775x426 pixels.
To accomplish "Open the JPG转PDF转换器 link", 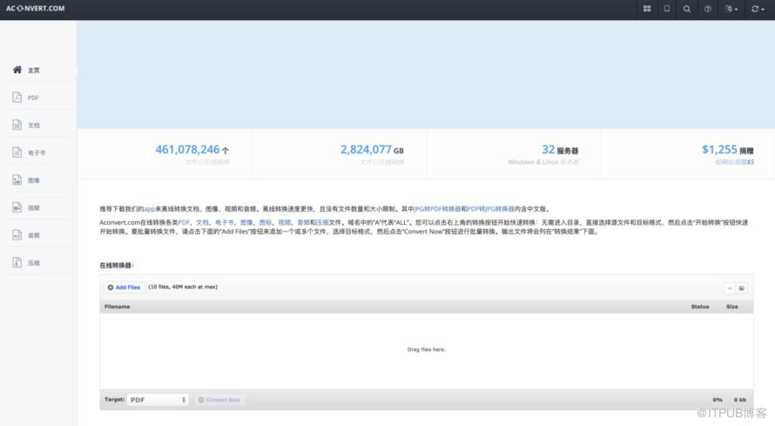I will [x=437, y=209].
